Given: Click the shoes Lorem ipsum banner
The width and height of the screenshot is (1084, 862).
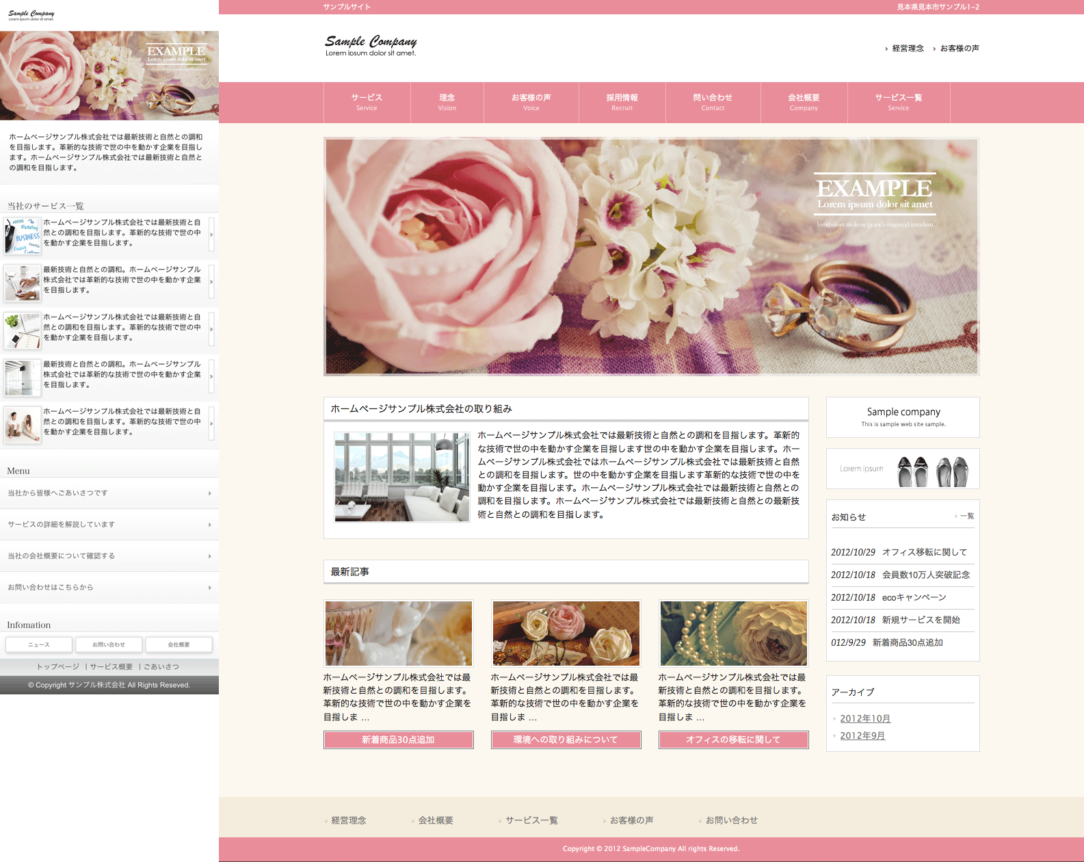Looking at the screenshot, I should pyautogui.click(x=903, y=469).
